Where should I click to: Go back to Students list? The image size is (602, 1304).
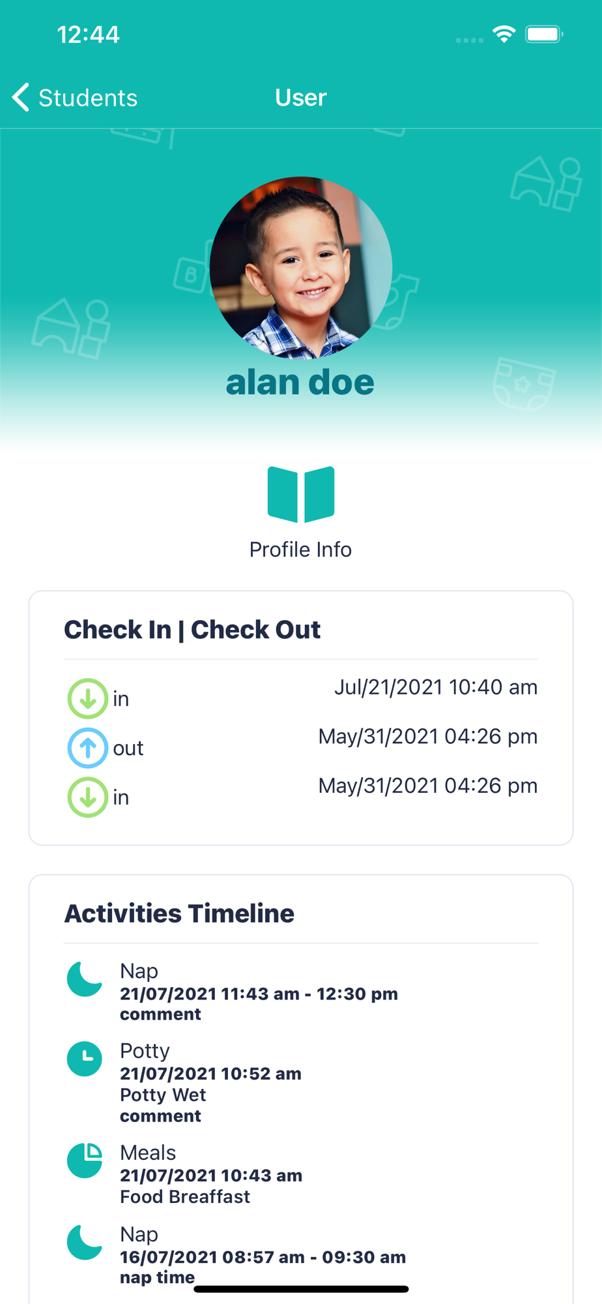click(75, 98)
